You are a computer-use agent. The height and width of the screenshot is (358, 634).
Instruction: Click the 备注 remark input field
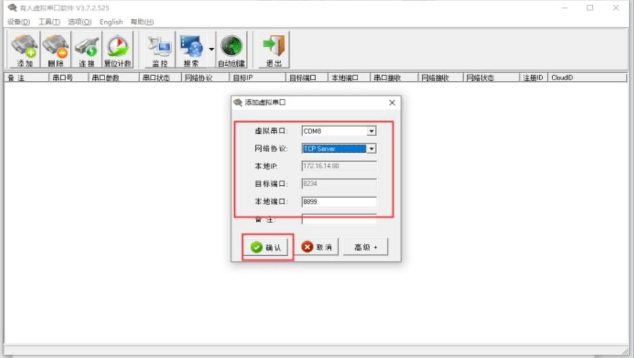coord(339,220)
